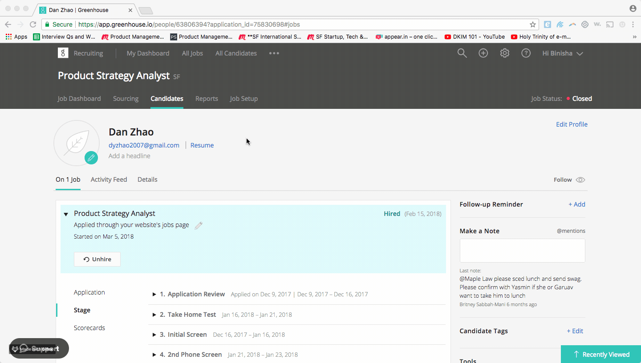This screenshot has height=363, width=641.
Task: Open the Reports tab
Action: 207,99
